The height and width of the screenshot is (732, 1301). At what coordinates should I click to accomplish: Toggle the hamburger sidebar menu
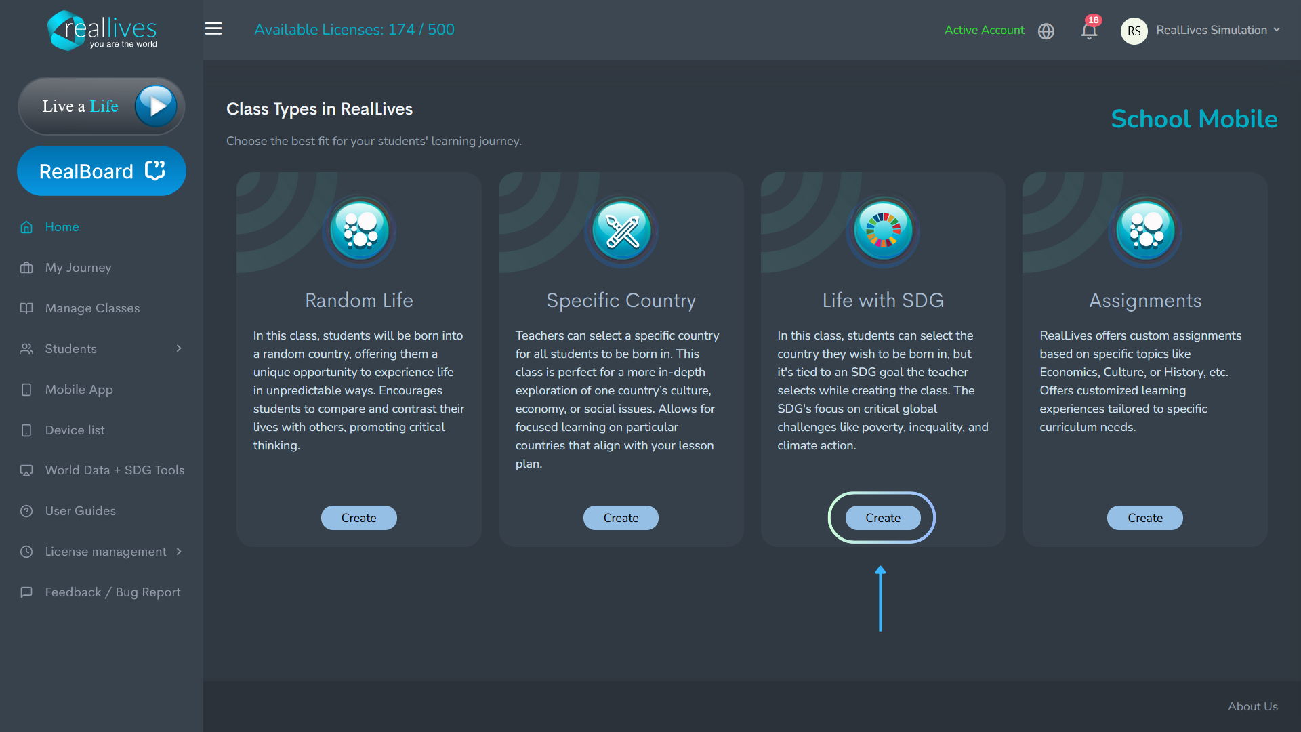(x=213, y=28)
